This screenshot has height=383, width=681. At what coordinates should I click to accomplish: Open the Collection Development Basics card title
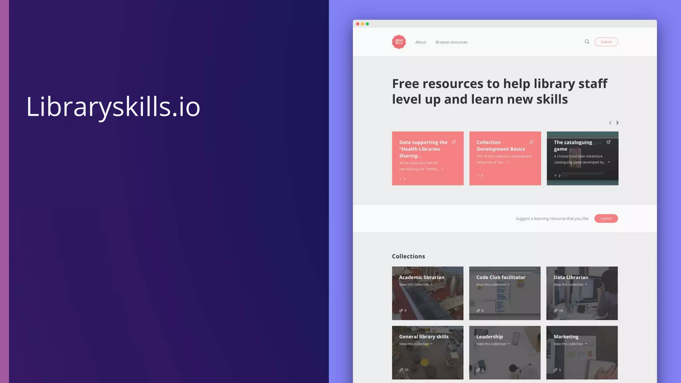click(x=500, y=146)
